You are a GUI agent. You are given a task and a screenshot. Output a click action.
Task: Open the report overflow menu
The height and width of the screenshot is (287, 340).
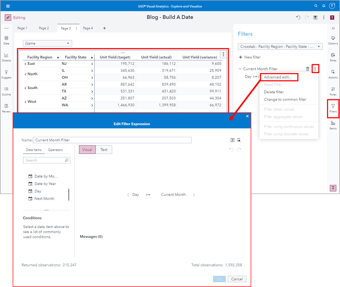pos(324,18)
